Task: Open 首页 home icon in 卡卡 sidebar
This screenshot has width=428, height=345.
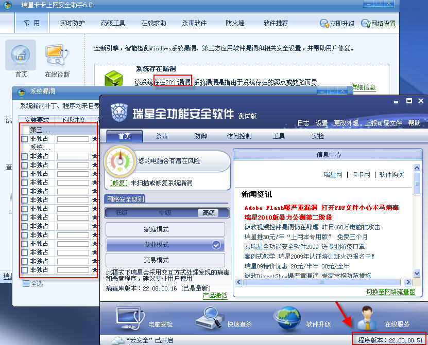Action: click(x=21, y=55)
